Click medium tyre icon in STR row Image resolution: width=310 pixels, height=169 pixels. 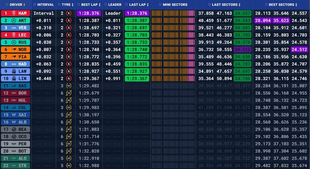click(69, 165)
